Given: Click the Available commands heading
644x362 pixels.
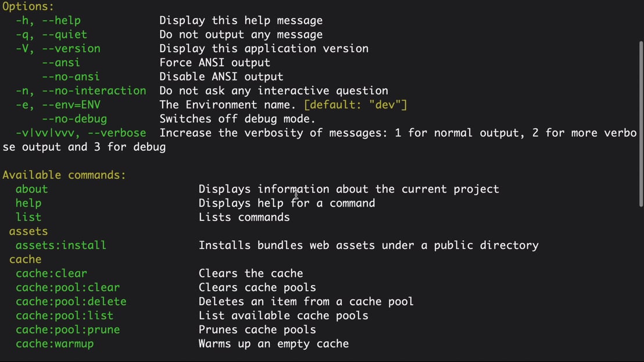Looking at the screenshot, I should 64,175.
